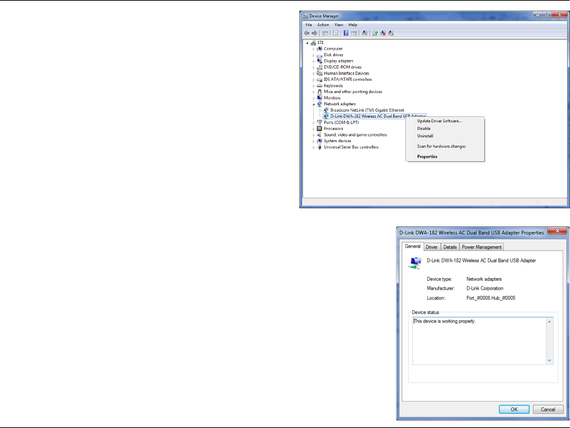Select the Ports (COM & LPT) tree label
The width and height of the screenshot is (570, 428).
[341, 123]
